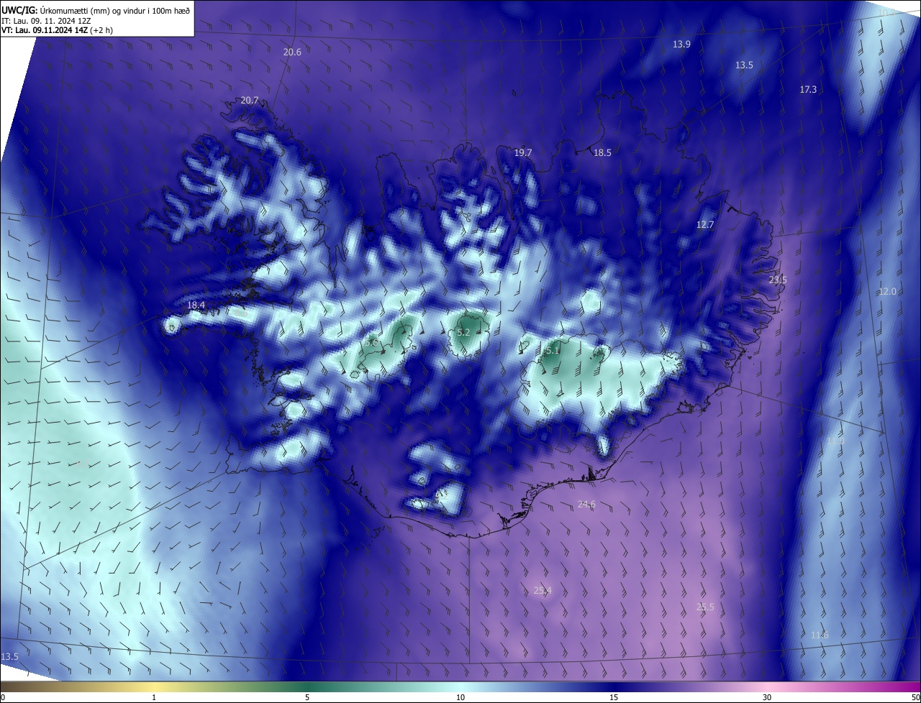The width and height of the screenshot is (921, 703).
Task: Click the title line "UWC/IG: Úrkomumætti (mm) og vindur í 100m hæð"
Action: 96,9
